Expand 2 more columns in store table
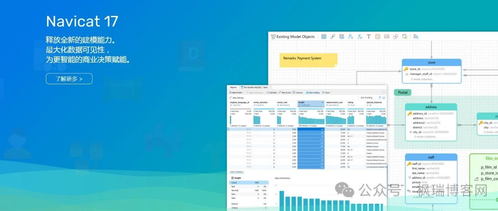The image size is (498, 211). (422, 79)
